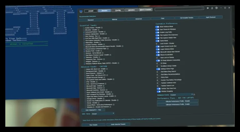
Task: Toggle Dark Theme for Windows switch
Action: pos(157,30)
